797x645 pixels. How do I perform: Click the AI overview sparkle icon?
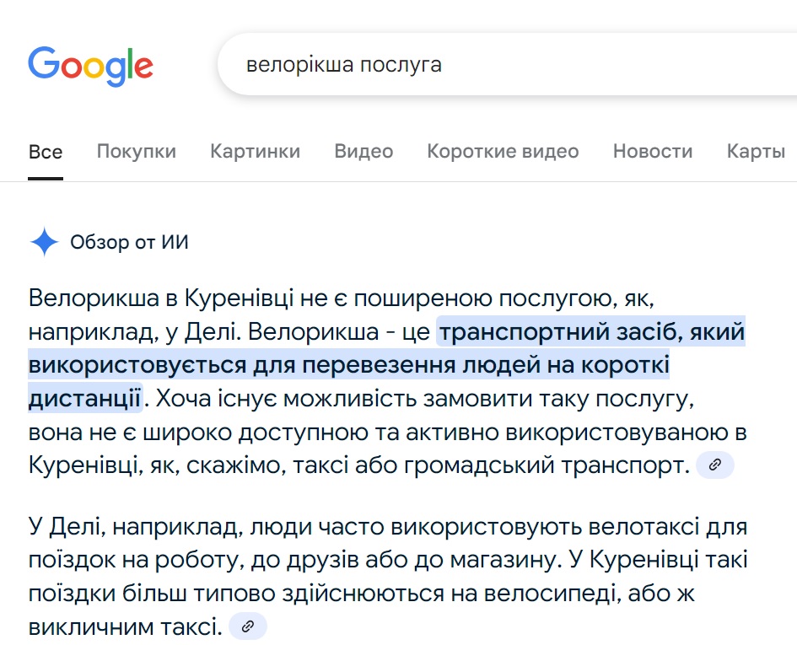click(x=44, y=243)
